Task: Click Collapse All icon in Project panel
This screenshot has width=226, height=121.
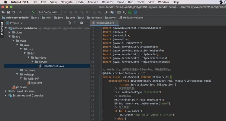Action: point(75,23)
